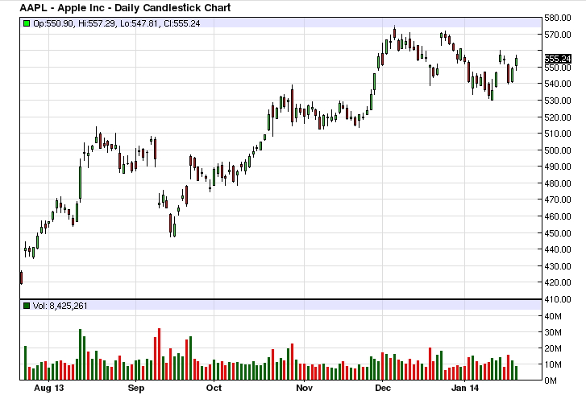This screenshot has height=399, width=586.
Task: Click the last green candlestick near 555
Action: (517, 62)
